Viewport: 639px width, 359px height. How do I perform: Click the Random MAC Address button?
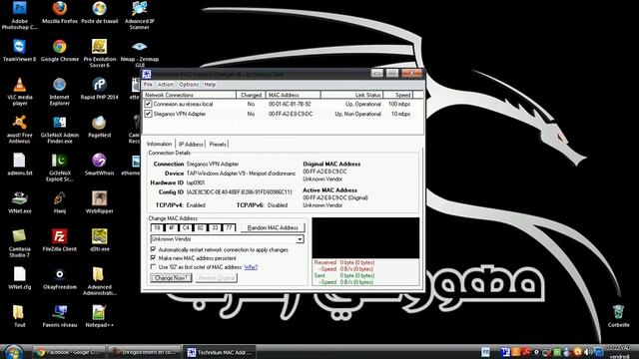273,227
